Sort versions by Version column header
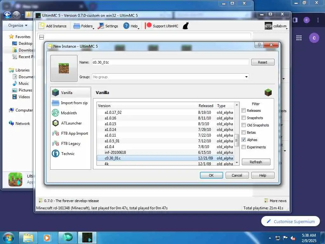Screen dimensions: 325x244 pyautogui.click(x=147, y=105)
